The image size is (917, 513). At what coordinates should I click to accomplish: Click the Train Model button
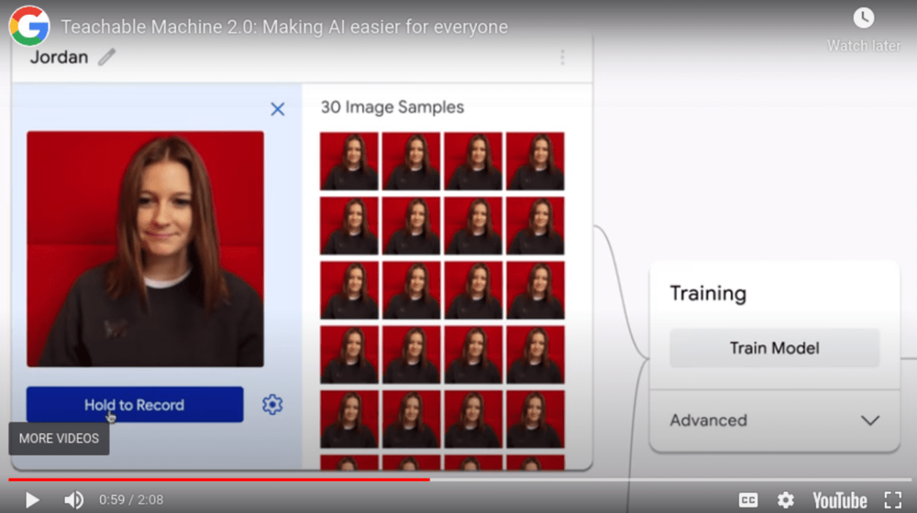click(x=774, y=348)
